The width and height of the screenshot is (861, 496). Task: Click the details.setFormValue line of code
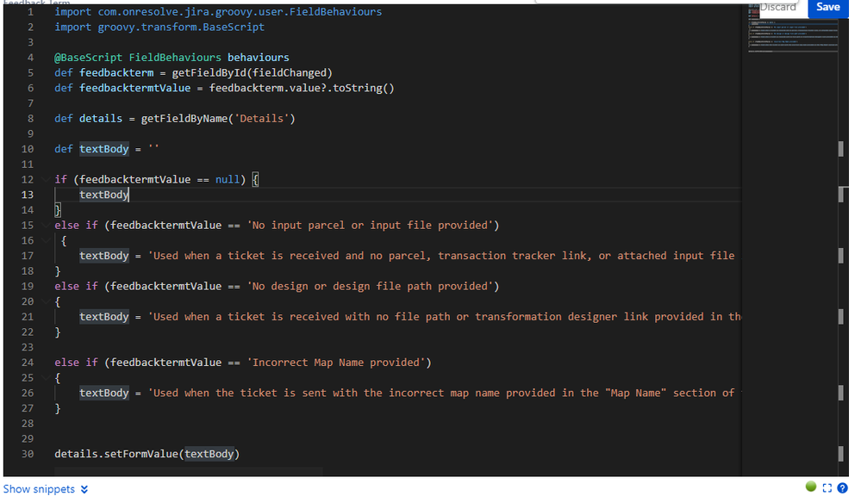pos(147,454)
